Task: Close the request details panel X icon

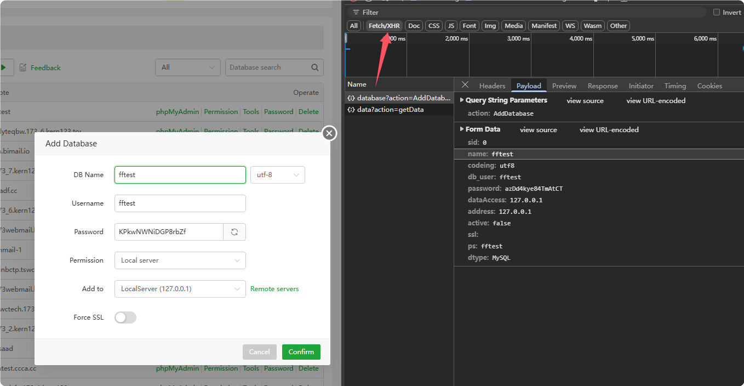Action: [x=465, y=84]
